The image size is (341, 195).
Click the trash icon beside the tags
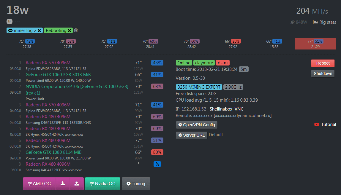click(x=76, y=31)
